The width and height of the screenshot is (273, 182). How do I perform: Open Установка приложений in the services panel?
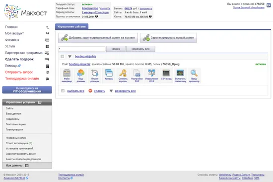(x=19, y=149)
